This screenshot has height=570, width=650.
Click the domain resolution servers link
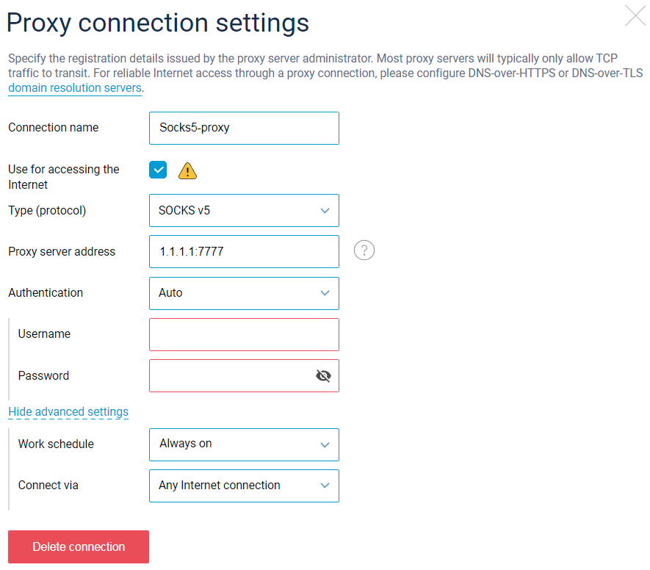point(74,87)
